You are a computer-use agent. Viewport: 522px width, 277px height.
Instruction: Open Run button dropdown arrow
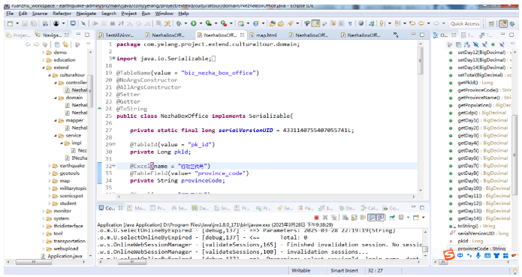tap(201, 23)
